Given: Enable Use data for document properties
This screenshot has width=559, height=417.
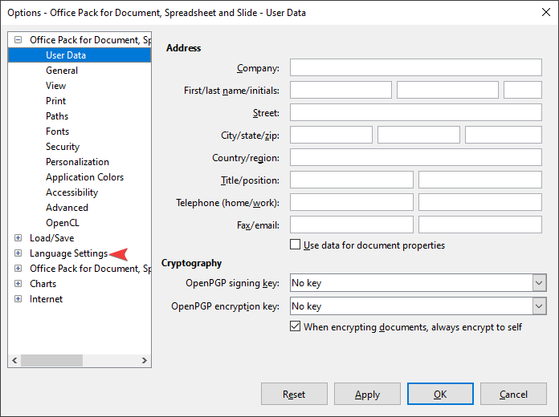Looking at the screenshot, I should coord(296,245).
